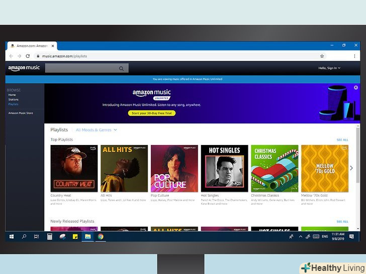
Task: Click the Amazon Music logo
Action: click(x=24, y=68)
